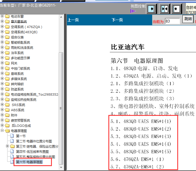The image size is (196, 171).
Task: Expand the 智能钥匙系统 tree node
Action: point(2,42)
